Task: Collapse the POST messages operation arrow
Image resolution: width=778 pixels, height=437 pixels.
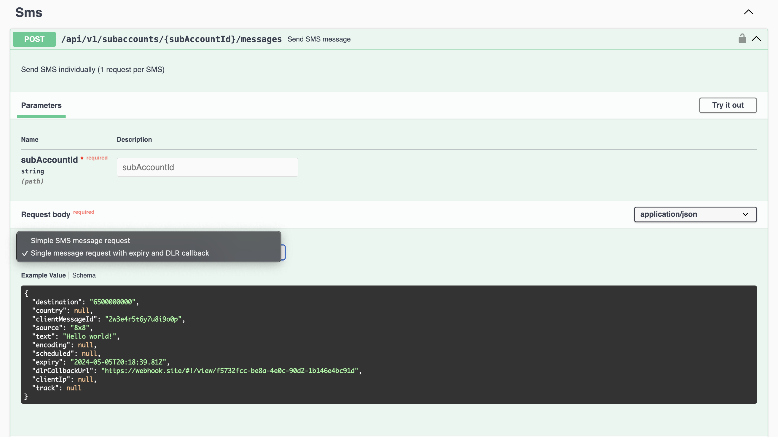Action: (756, 39)
